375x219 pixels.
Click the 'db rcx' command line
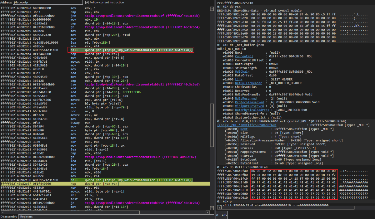click(228, 7)
